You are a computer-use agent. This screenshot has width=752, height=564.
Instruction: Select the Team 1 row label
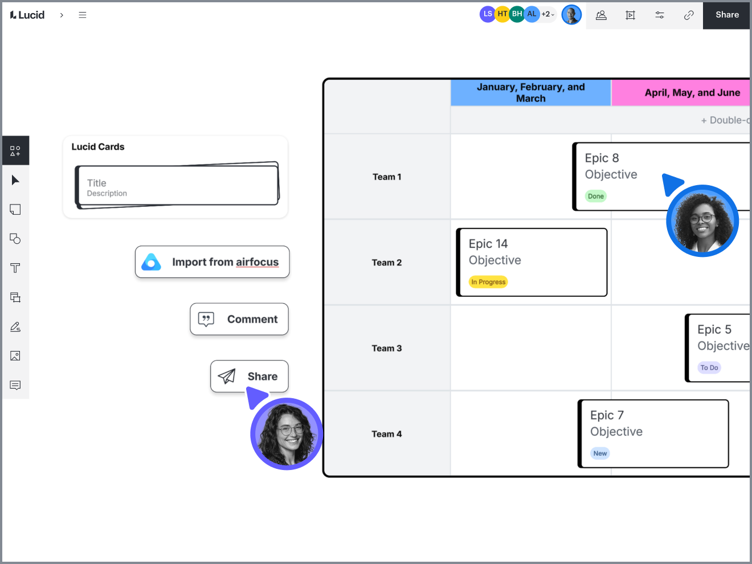coord(387,177)
